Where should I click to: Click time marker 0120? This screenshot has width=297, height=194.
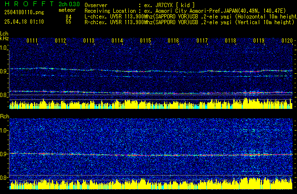pyautogui.click(x=287, y=41)
